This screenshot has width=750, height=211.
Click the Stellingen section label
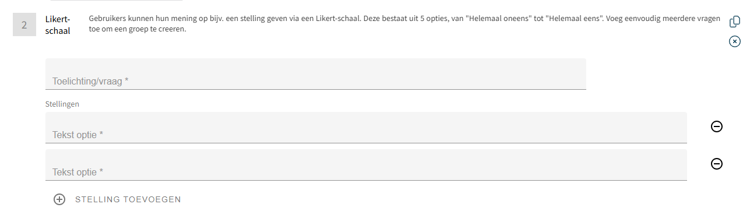tap(62, 104)
